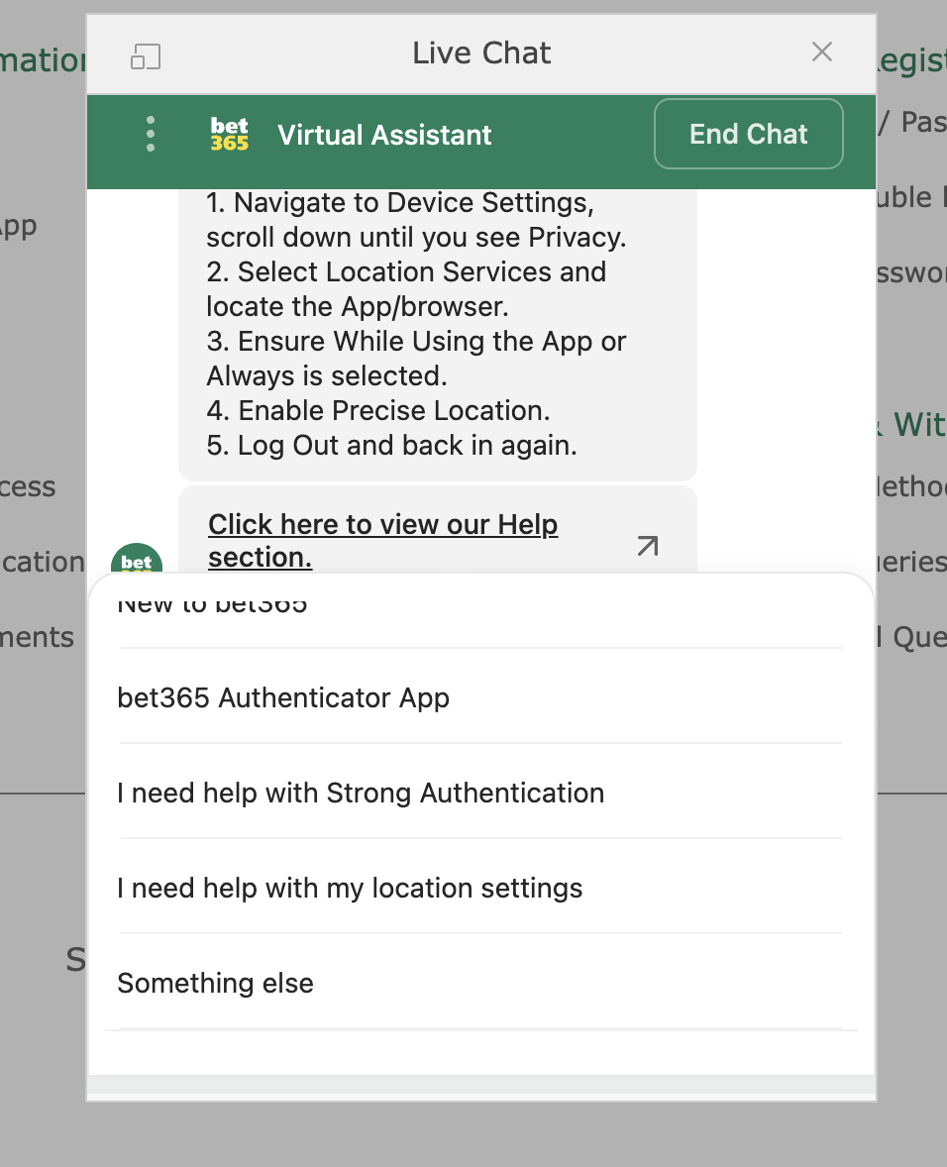This screenshot has height=1167, width=947.
Task: Open the three-dot menu in the green assistant bar
Action: 150,134
